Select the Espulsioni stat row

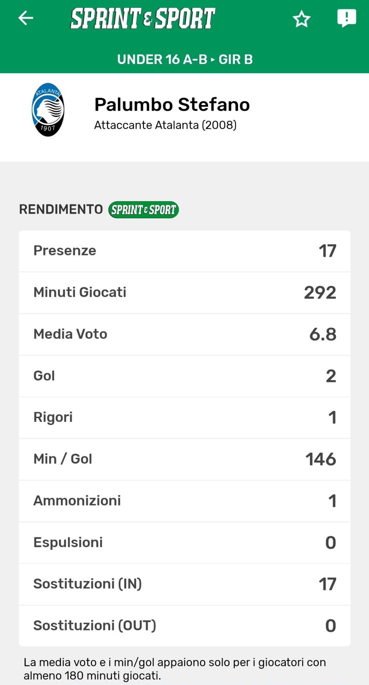pyautogui.click(x=185, y=543)
